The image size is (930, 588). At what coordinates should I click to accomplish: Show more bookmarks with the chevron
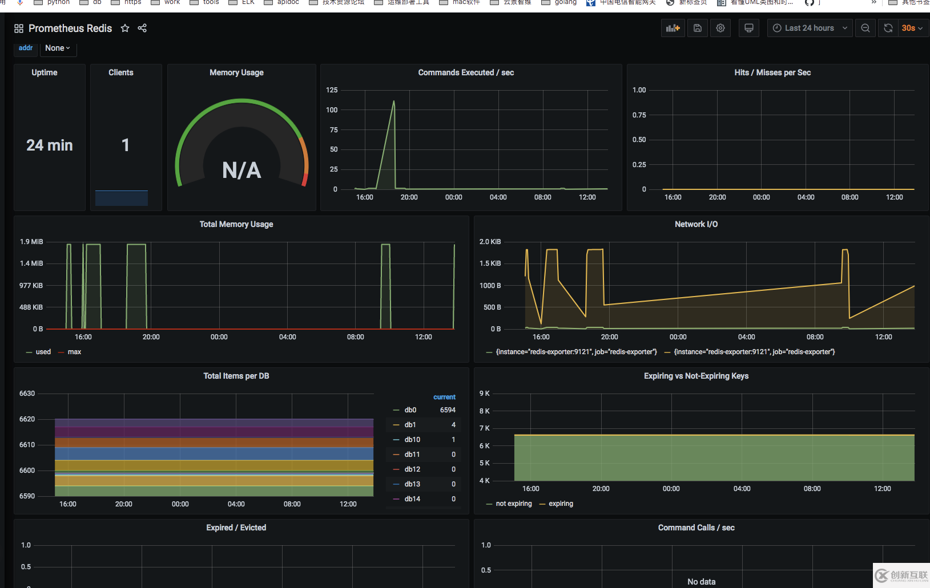click(873, 2)
